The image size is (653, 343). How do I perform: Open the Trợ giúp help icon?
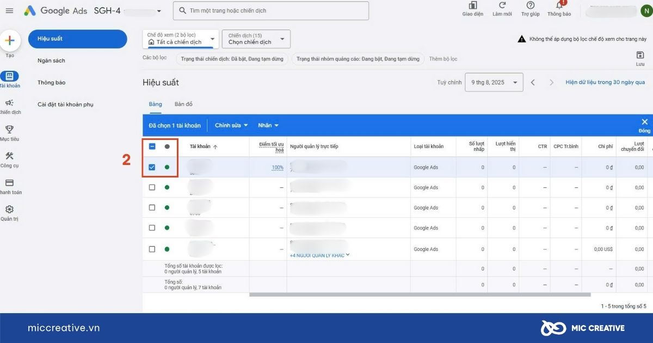(x=530, y=5)
